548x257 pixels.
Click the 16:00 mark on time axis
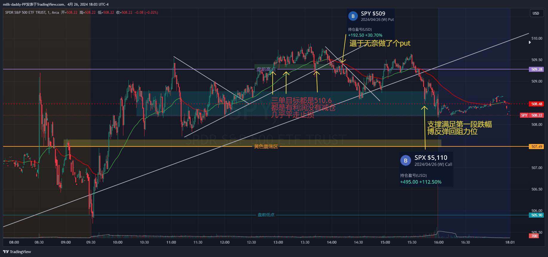438,242
